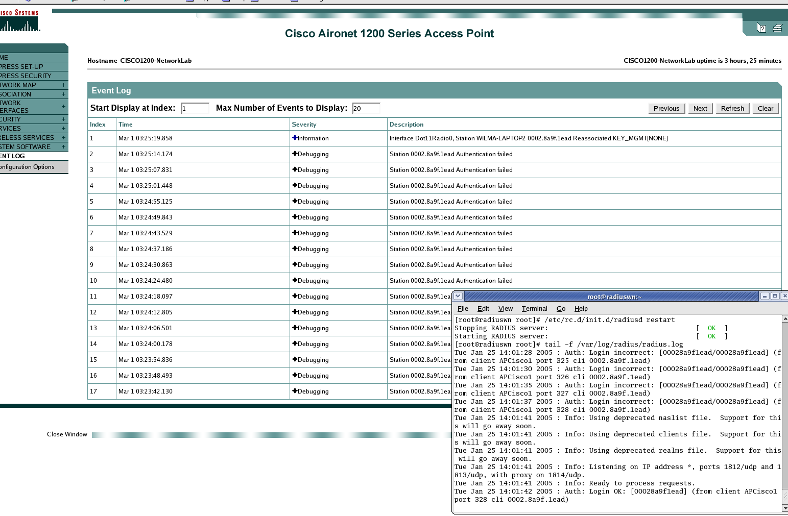Click the blue Information severity icon in row 1
Image resolution: width=788 pixels, height=516 pixels.
point(295,138)
